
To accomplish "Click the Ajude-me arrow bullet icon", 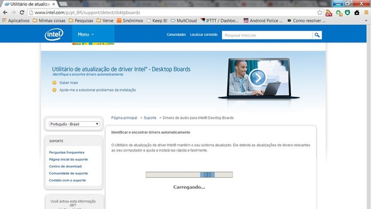I will (54, 90).
